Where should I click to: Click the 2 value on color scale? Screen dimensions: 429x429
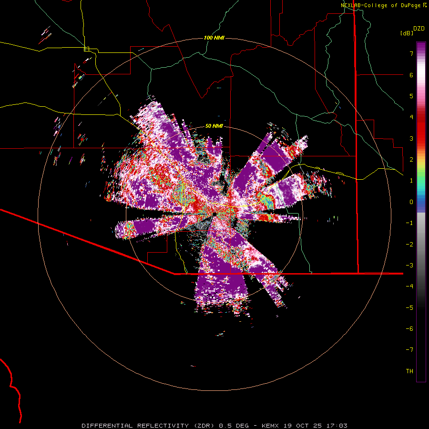point(411,160)
